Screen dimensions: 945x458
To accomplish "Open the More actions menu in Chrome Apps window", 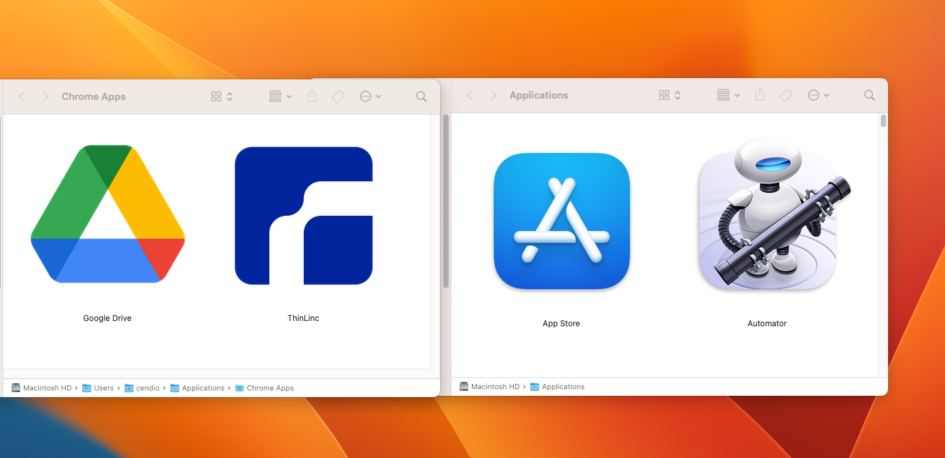I will pos(370,97).
